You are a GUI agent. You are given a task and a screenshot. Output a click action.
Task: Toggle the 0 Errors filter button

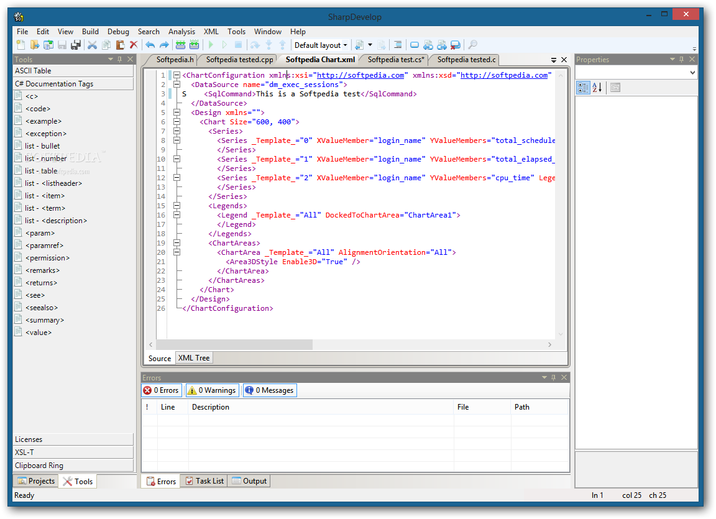(162, 390)
